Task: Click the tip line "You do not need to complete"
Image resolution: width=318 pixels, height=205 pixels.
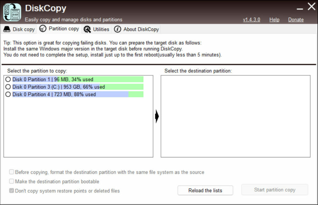Action: (112, 55)
